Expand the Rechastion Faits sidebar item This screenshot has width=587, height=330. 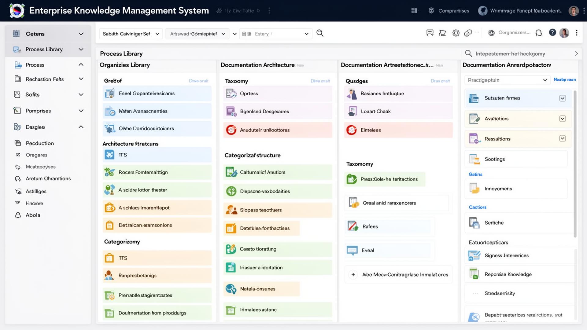click(81, 79)
